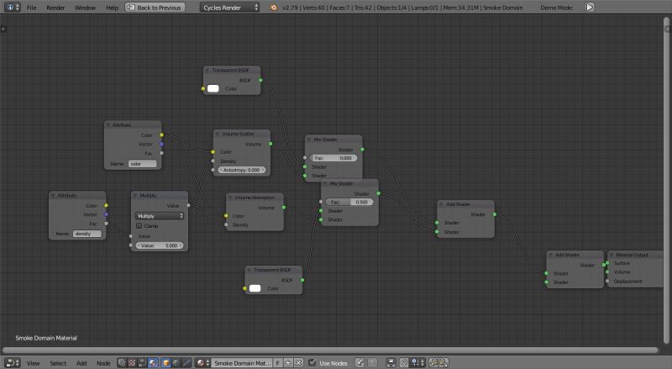Open the bottom Transparent BSDF color swatch

click(x=255, y=288)
